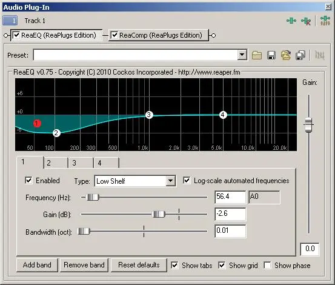Image resolution: width=335 pixels, height=285 pixels.
Task: Click the remove plug-in icon with red X
Action: pyautogui.click(x=306, y=21)
